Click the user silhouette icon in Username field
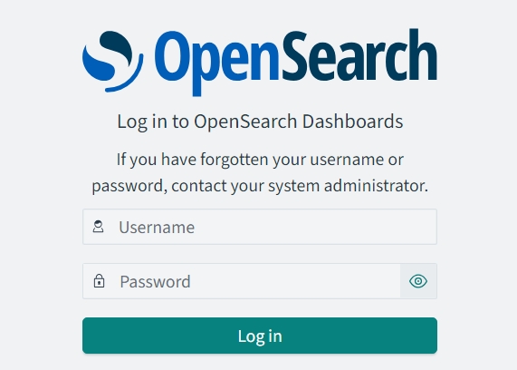517x370 pixels. pyautogui.click(x=98, y=227)
